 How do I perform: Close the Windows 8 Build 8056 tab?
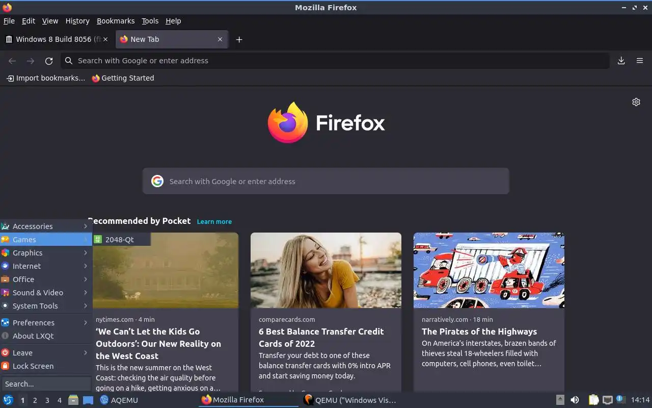coord(105,39)
